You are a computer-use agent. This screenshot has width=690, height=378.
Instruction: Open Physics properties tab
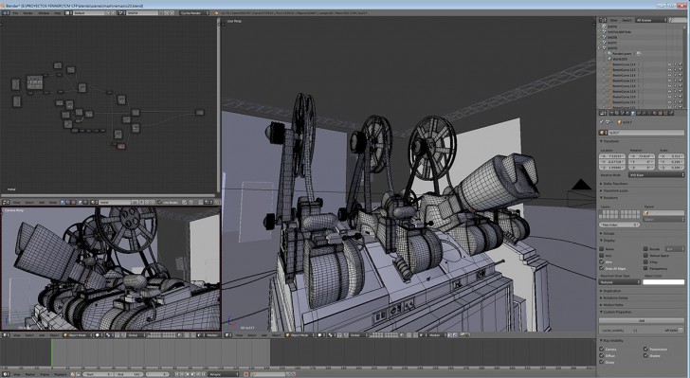pos(671,113)
